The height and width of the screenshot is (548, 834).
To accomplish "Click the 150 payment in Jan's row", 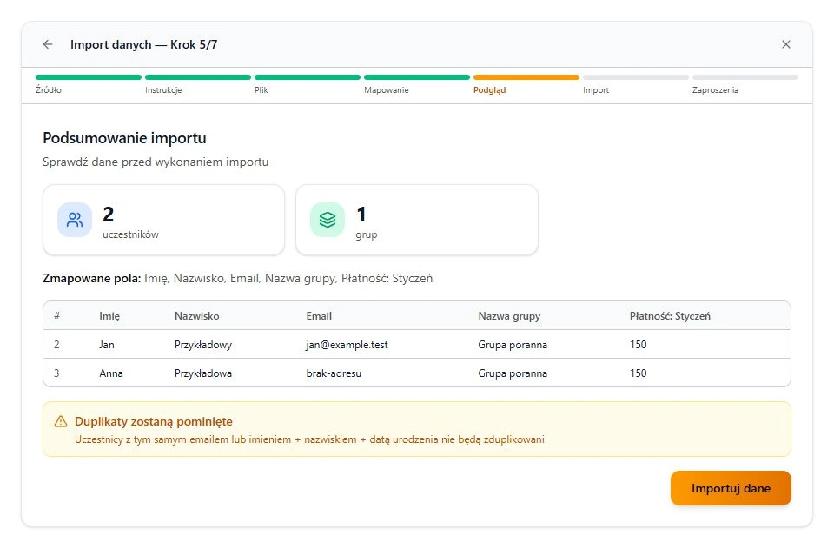I will [639, 345].
